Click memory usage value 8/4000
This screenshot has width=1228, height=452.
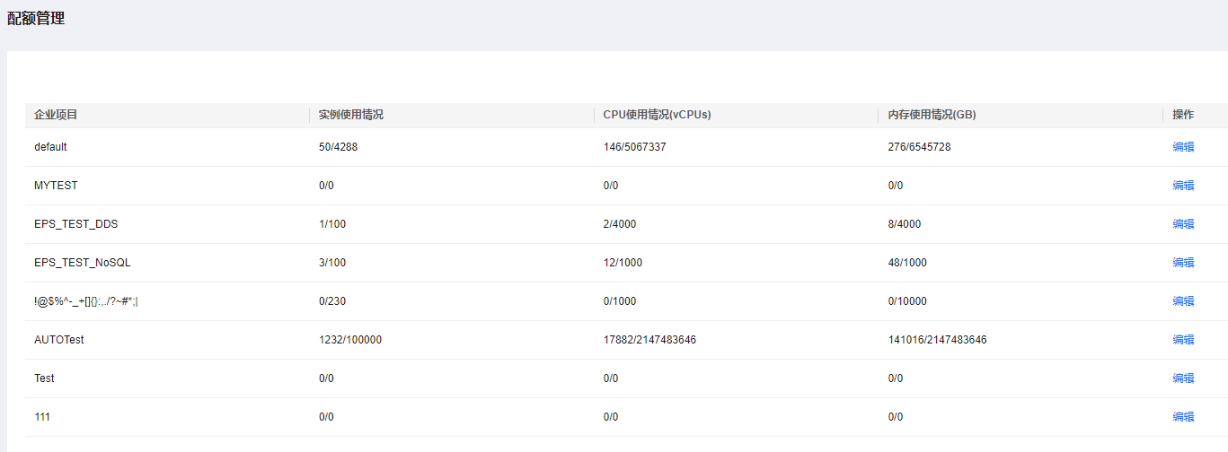[x=905, y=224]
